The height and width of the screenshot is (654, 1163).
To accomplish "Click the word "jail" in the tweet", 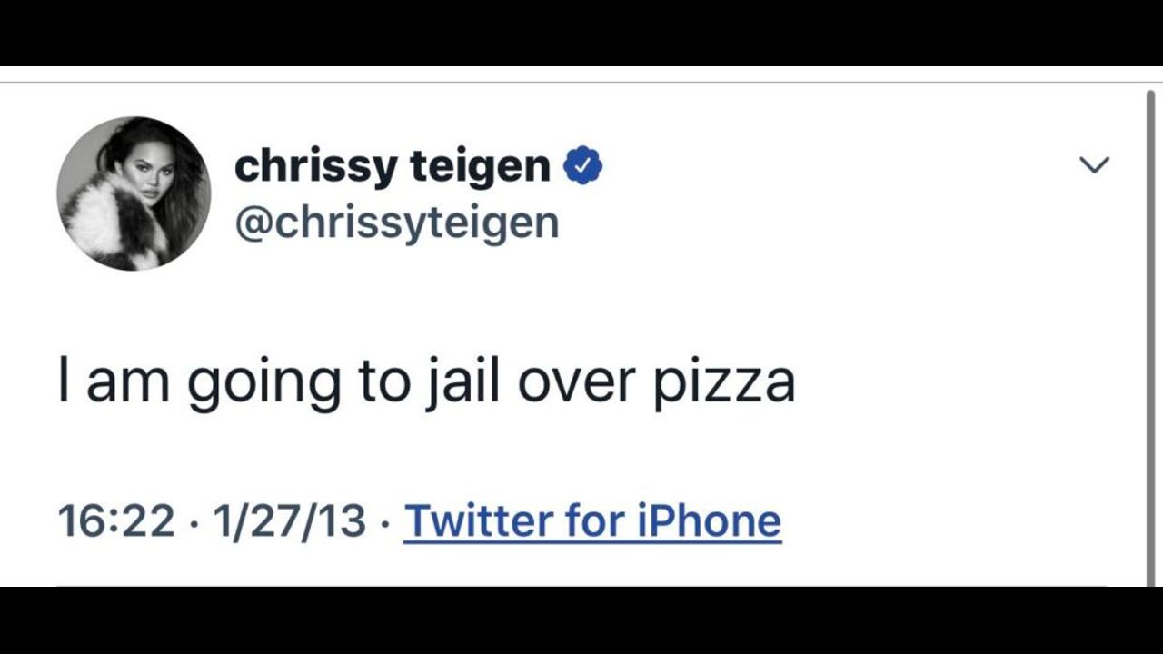I will tap(463, 380).
